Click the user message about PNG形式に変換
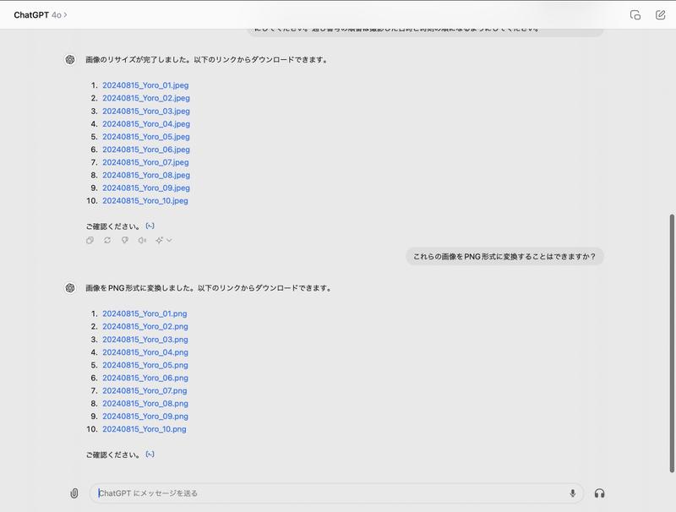Viewport: 676px width, 512px height. [x=504, y=257]
